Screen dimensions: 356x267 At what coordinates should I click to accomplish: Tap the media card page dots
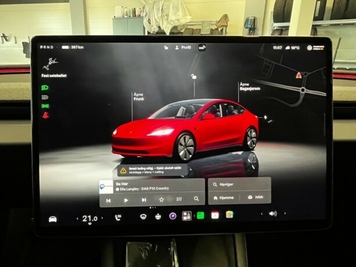(x=153, y=208)
